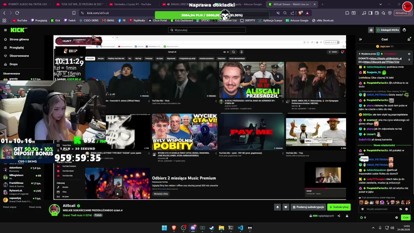The width and height of the screenshot is (414, 233).
Task: Click Ali5cali streamer avatar
Action: coord(54,210)
